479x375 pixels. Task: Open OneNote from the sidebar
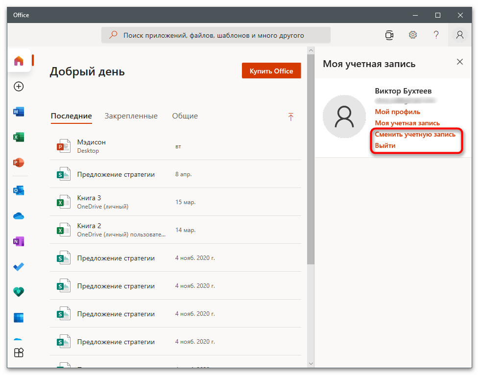point(19,241)
